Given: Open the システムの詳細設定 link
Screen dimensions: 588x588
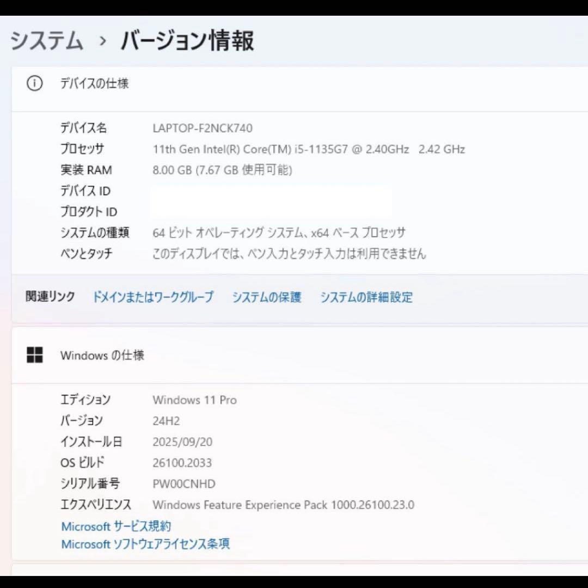Looking at the screenshot, I should coord(366,297).
